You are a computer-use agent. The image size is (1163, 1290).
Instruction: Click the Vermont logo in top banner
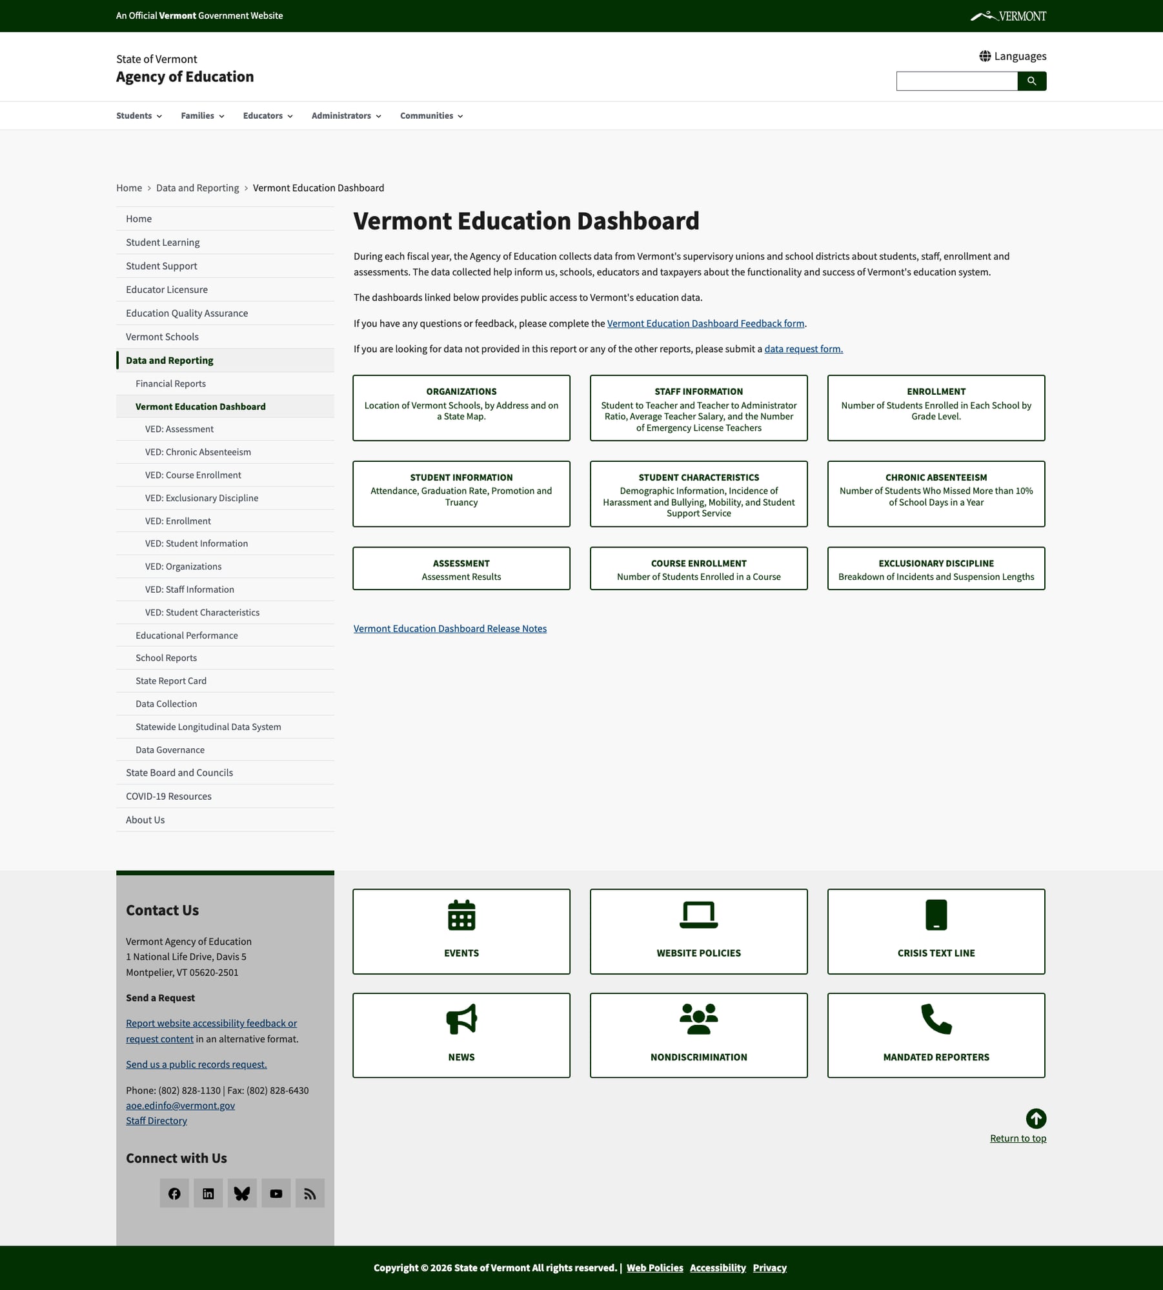click(x=1008, y=16)
